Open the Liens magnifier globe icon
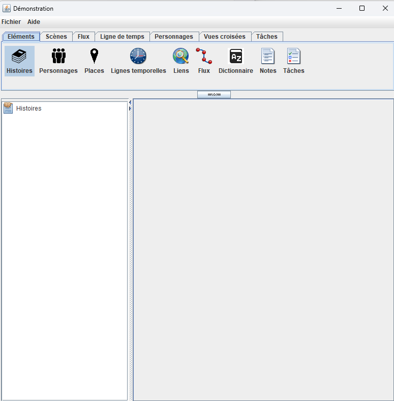 181,56
